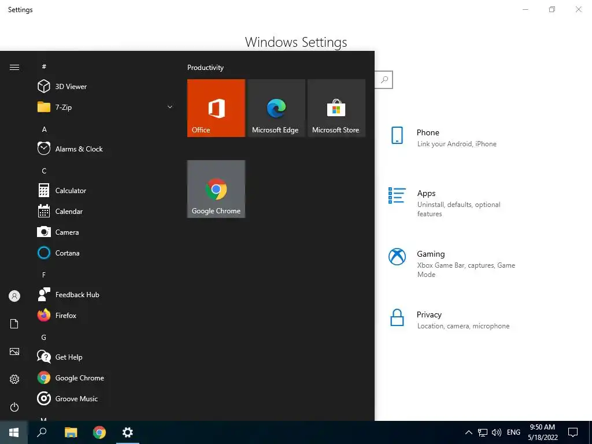Open the 7-Zip folder entry

click(x=105, y=107)
